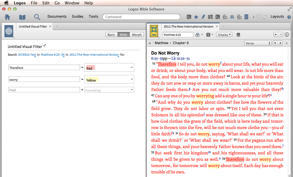Go back with the left history arrow
This screenshot has width=293, height=177.
tap(276, 34)
